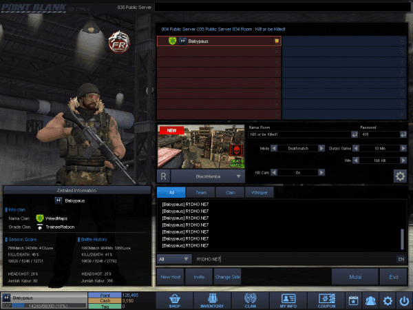Screen dimensions: 413x310
Task: Increase Win kill limit
Action: (x=403, y=161)
